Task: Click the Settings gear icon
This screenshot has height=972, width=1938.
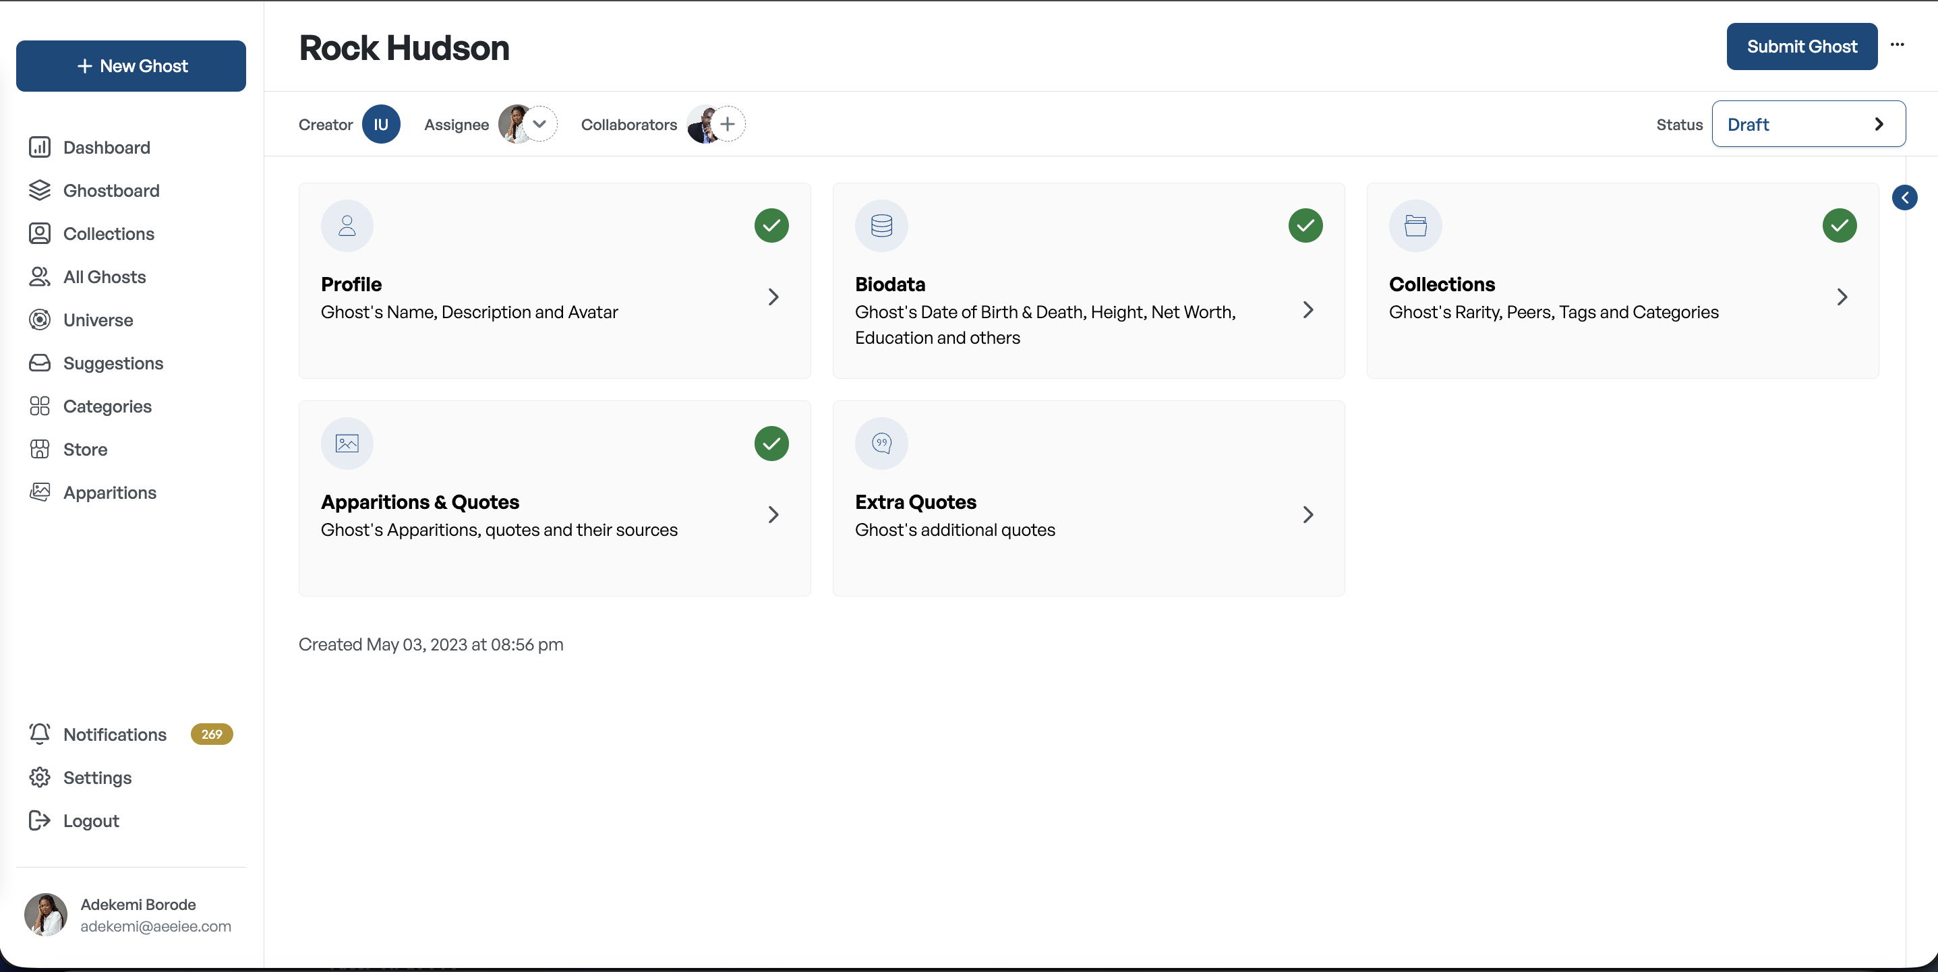Action: pyautogui.click(x=40, y=777)
